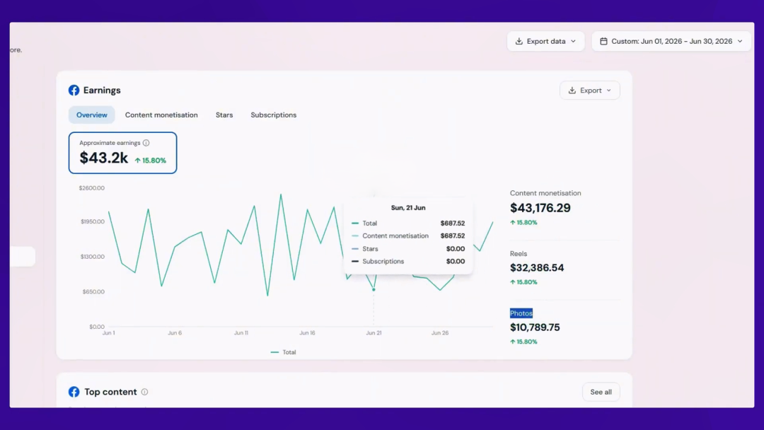Click the Sun, 21 Jun tooltip heading
The height and width of the screenshot is (430, 764).
tap(408, 207)
